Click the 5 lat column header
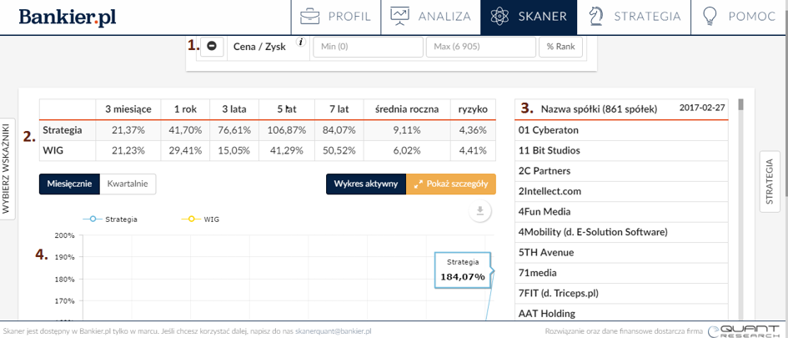This screenshot has width=788, height=338. [x=287, y=109]
